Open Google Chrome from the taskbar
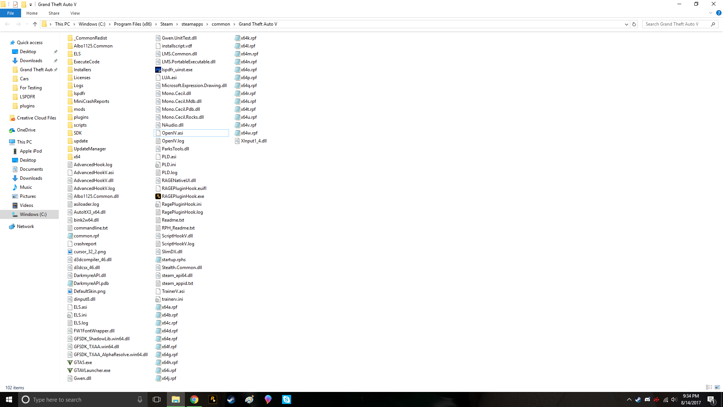The height and width of the screenshot is (407, 723). 194,399
